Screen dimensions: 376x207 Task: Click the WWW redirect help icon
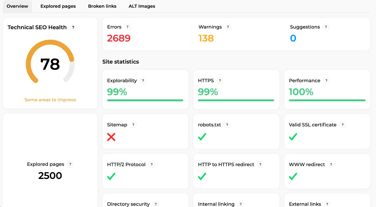pos(331,165)
